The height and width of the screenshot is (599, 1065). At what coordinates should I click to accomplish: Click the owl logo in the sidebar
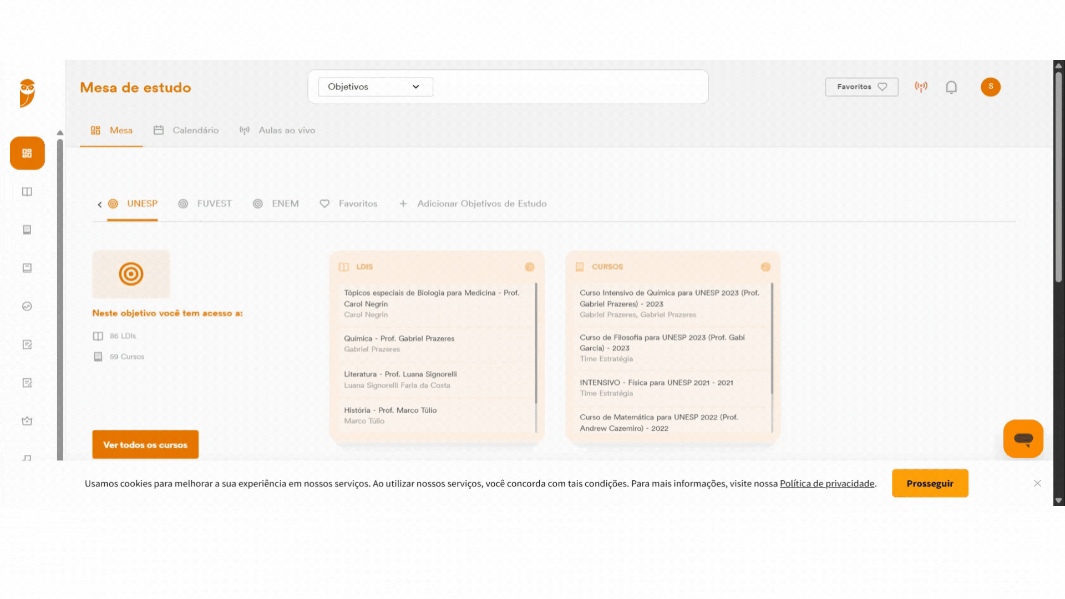pos(27,93)
